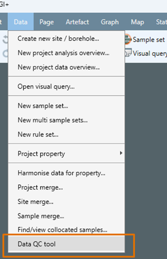Choose Harmonise data for property
This screenshot has width=167, height=259.
(x=67, y=173)
